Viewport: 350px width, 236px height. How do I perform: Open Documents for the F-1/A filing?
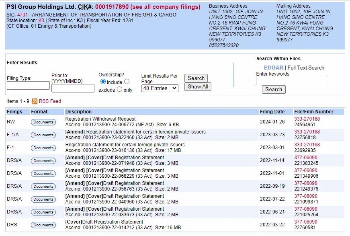coord(43,135)
